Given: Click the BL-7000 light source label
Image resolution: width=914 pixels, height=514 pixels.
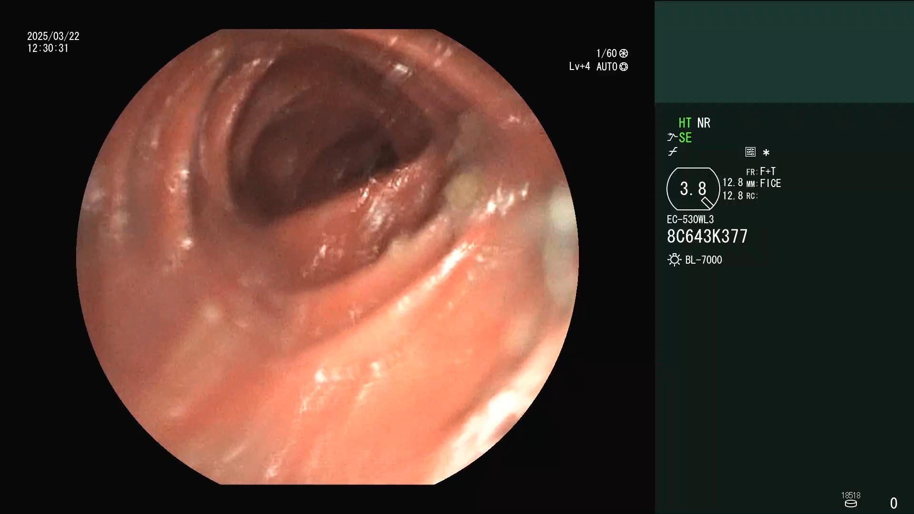Looking at the screenshot, I should 704,260.
